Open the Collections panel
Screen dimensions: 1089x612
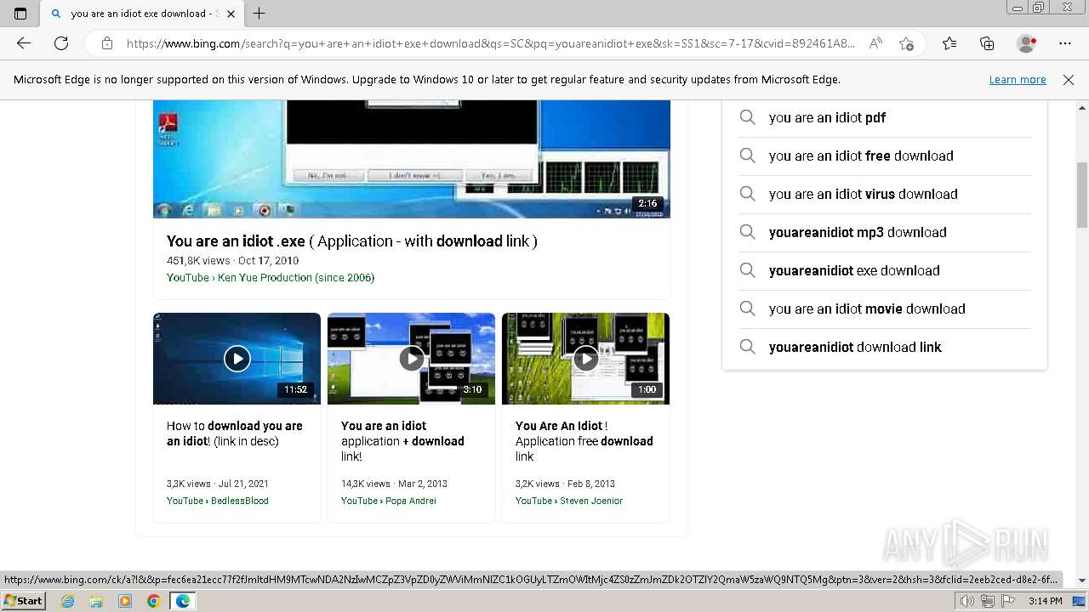(987, 43)
